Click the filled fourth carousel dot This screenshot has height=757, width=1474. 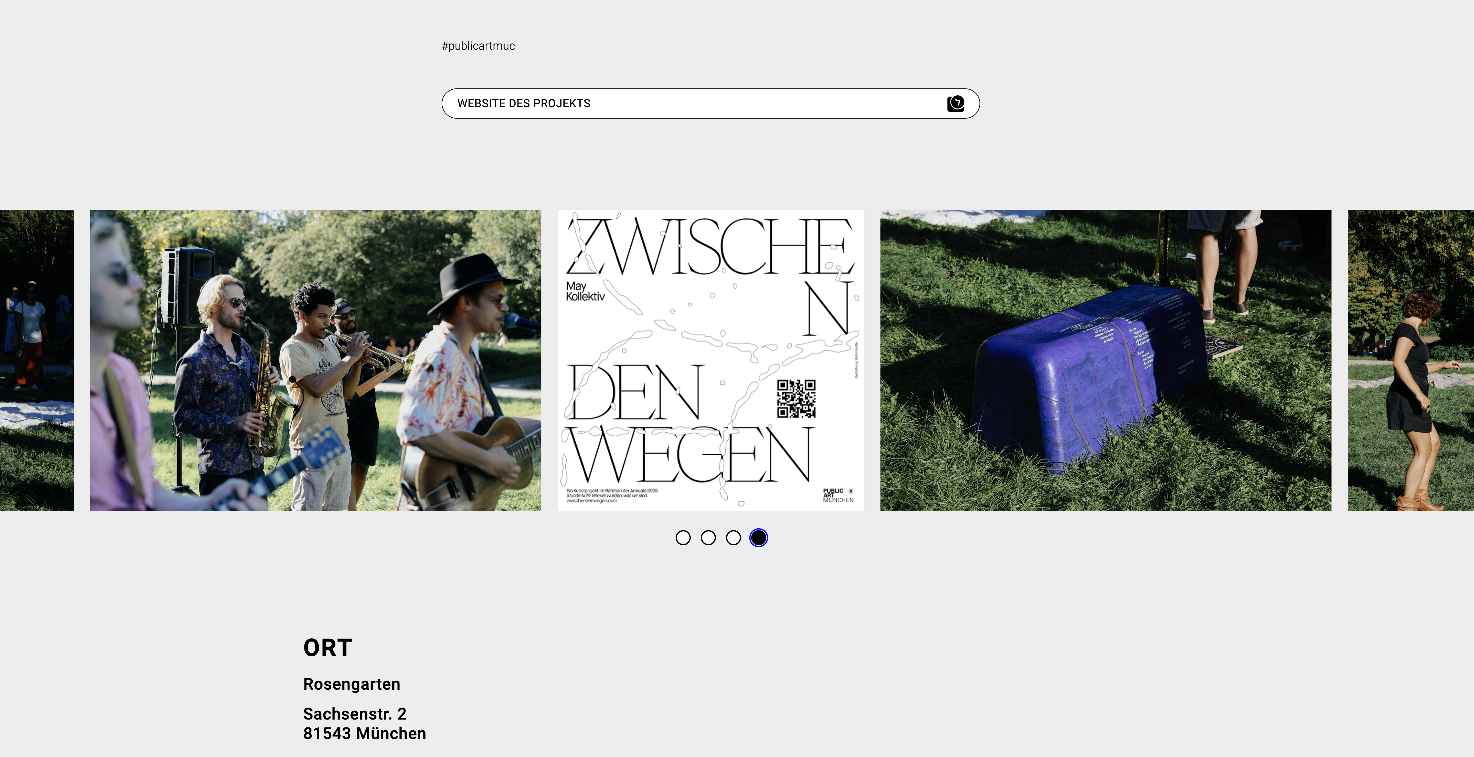pyautogui.click(x=758, y=538)
